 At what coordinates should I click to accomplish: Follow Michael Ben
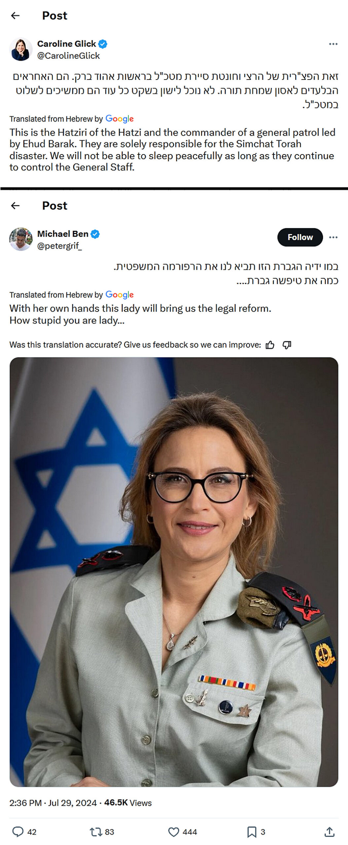click(x=300, y=237)
